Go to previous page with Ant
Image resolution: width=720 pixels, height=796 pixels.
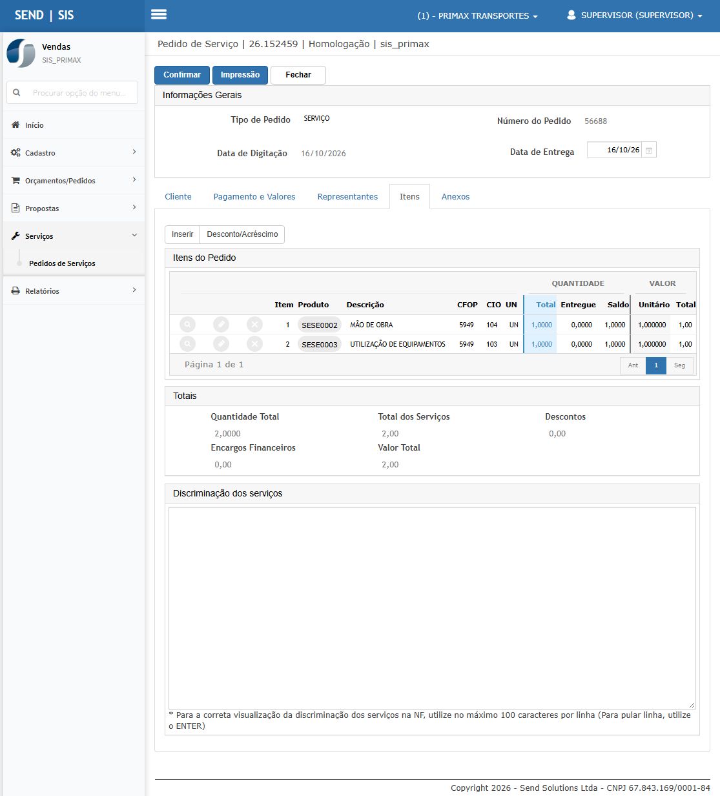633,365
